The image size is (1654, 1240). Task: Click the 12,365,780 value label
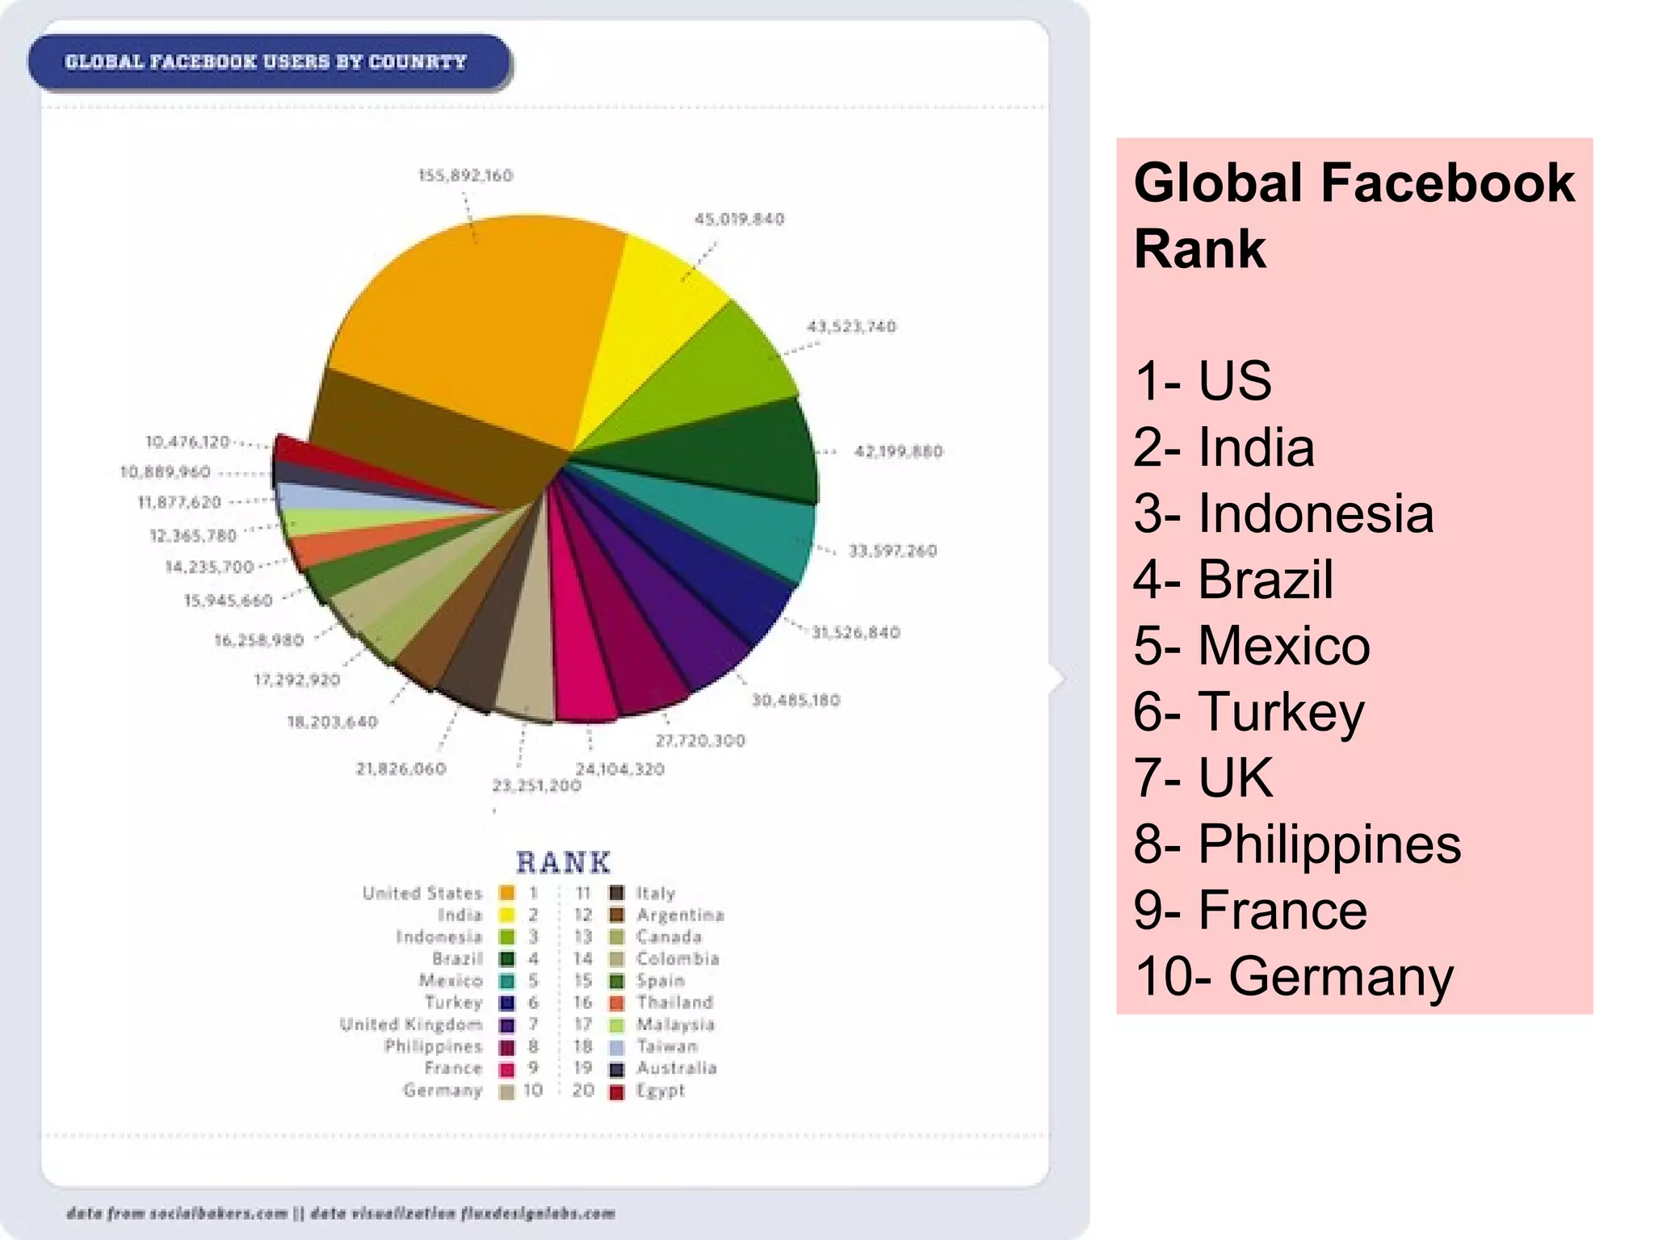click(x=193, y=535)
